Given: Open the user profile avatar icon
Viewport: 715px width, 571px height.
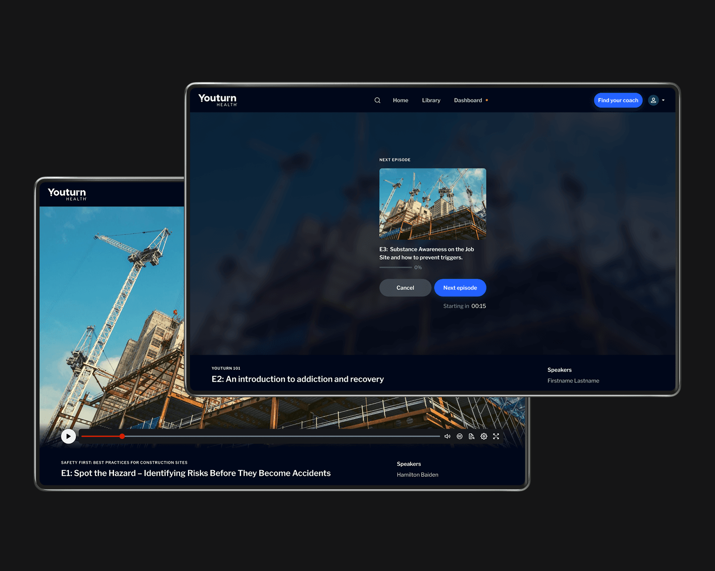Looking at the screenshot, I should pos(654,100).
